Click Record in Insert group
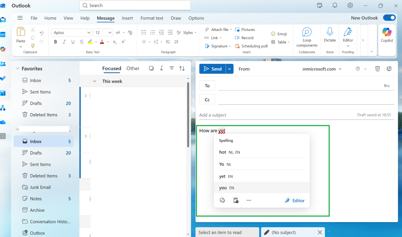 244,38
